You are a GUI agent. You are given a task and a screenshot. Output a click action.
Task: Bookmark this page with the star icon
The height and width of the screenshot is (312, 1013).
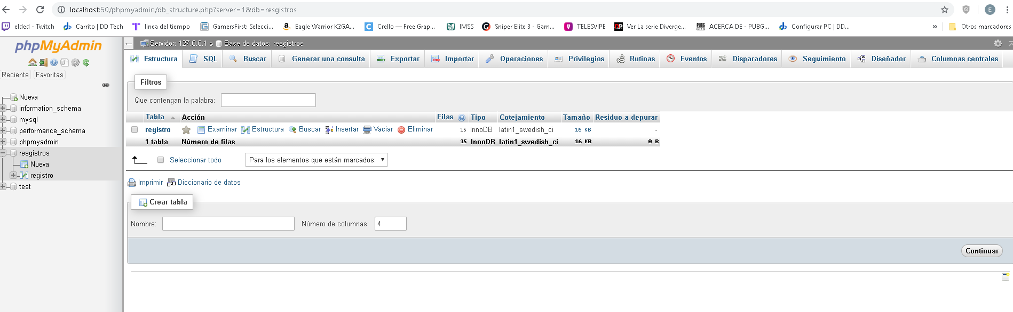(944, 10)
